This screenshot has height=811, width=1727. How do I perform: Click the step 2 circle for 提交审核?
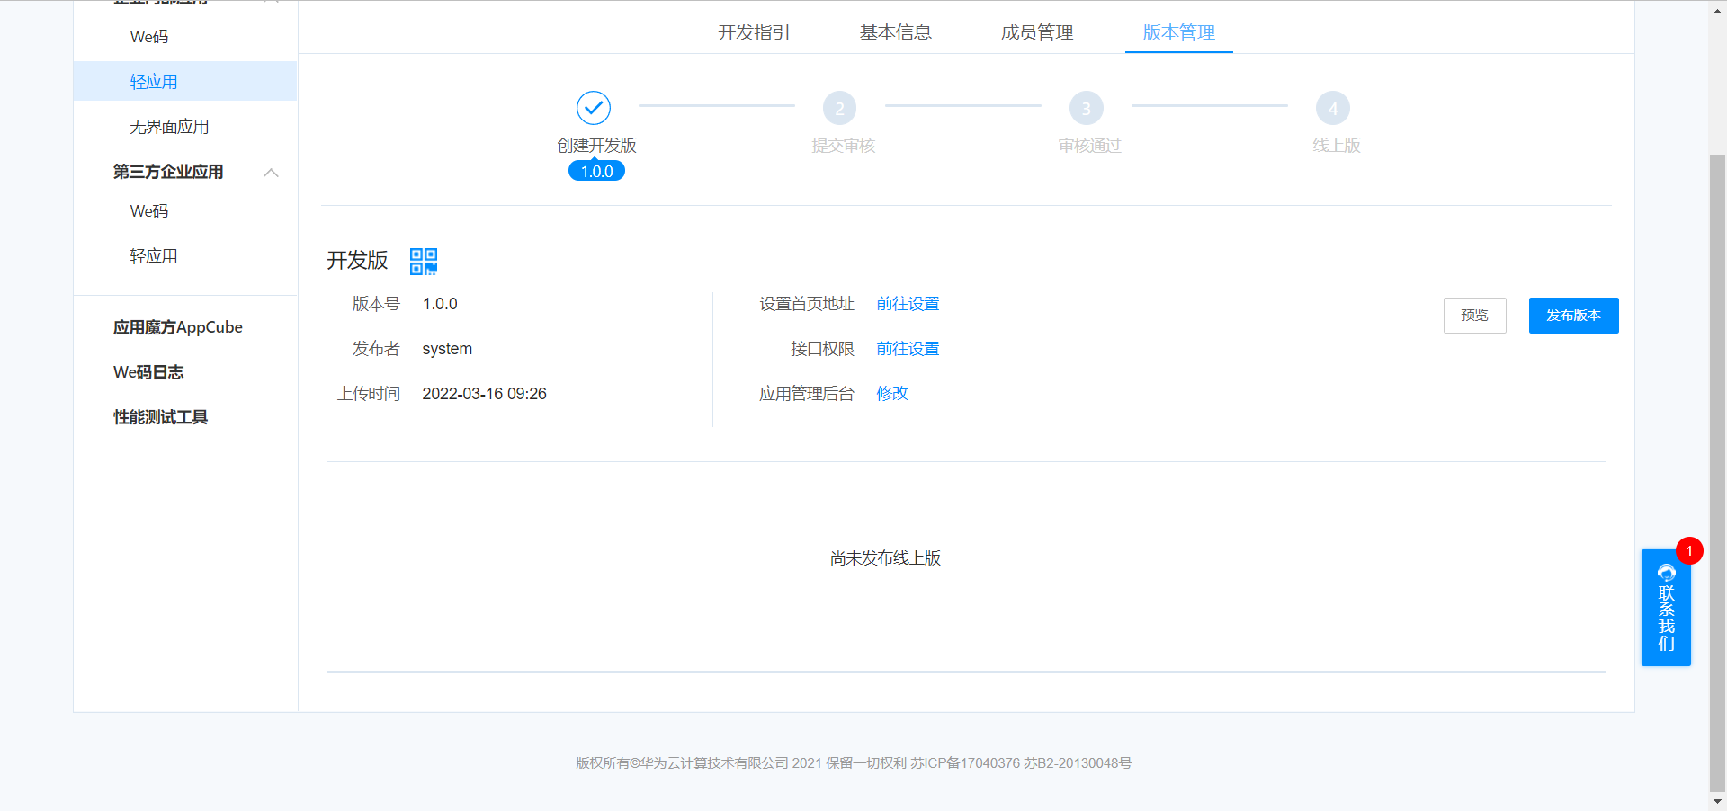pos(840,107)
